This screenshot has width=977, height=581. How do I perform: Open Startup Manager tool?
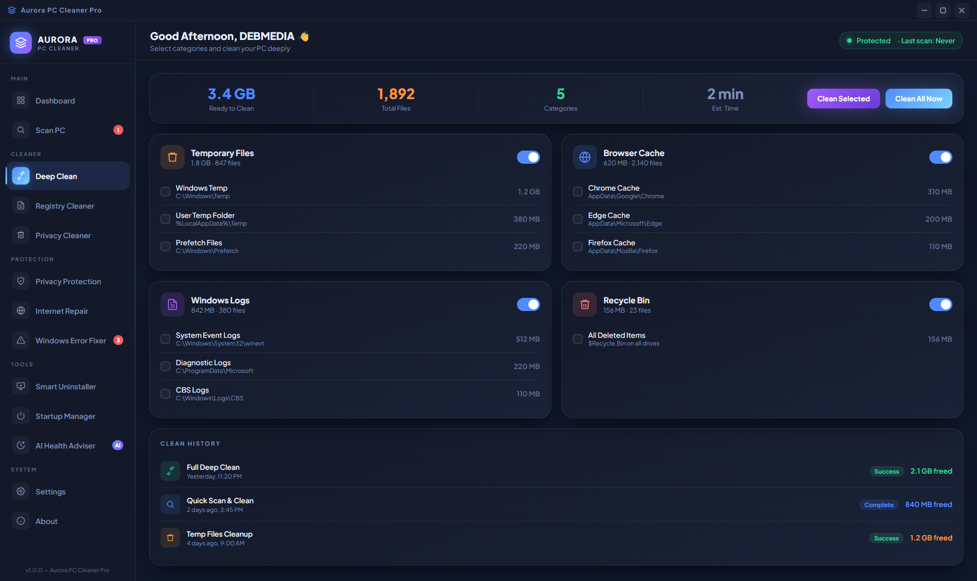68,416
